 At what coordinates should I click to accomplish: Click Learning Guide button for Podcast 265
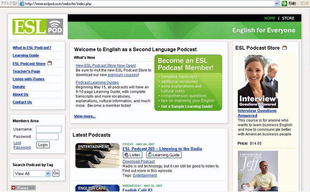pyautogui.click(x=164, y=155)
